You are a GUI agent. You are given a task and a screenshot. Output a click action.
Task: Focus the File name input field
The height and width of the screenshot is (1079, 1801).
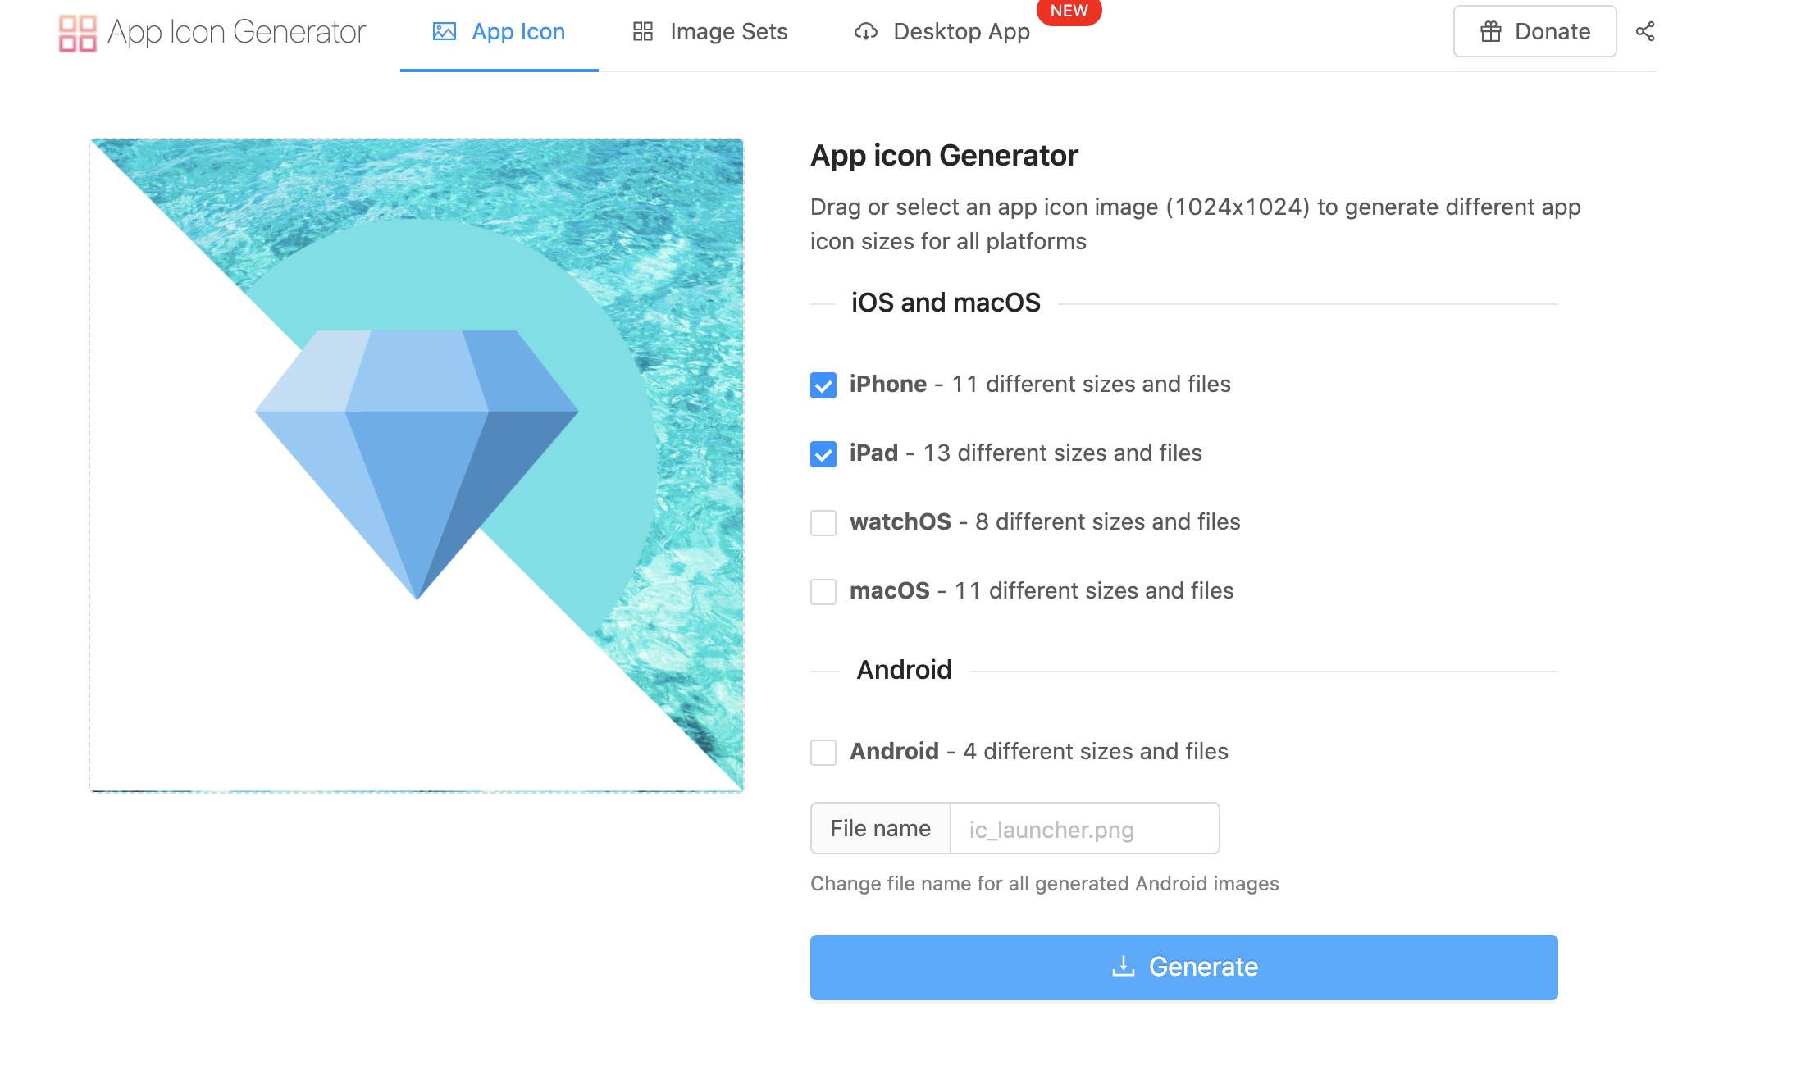pyautogui.click(x=1085, y=829)
